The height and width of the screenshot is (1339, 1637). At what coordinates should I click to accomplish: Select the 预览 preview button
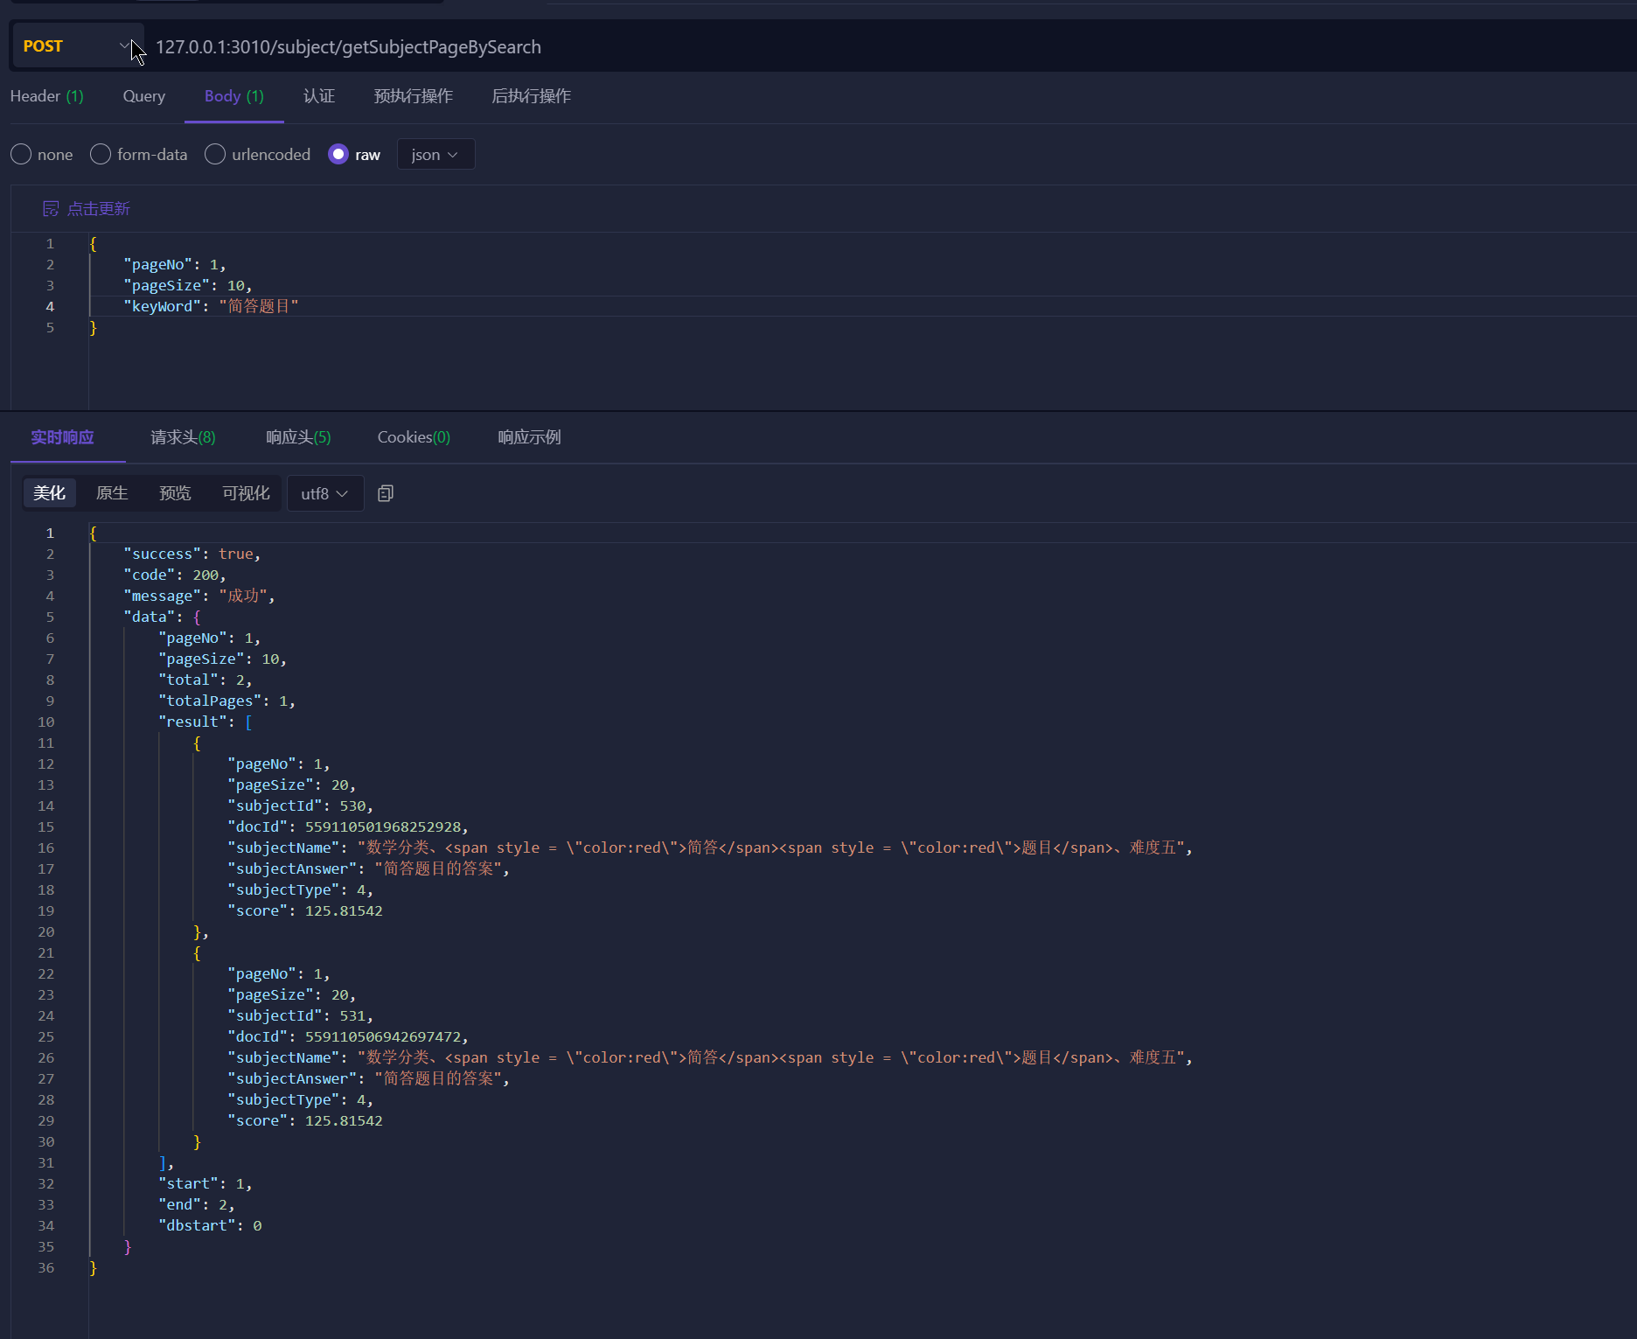point(175,493)
